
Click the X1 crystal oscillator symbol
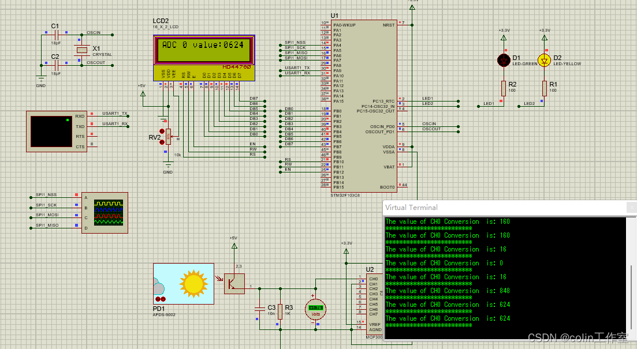tap(81, 49)
